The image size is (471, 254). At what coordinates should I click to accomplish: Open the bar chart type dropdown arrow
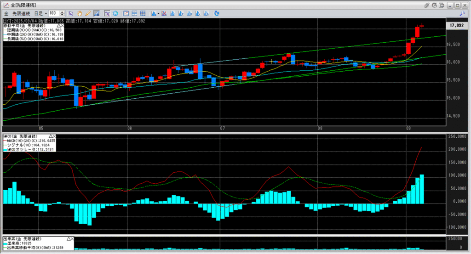(158, 13)
